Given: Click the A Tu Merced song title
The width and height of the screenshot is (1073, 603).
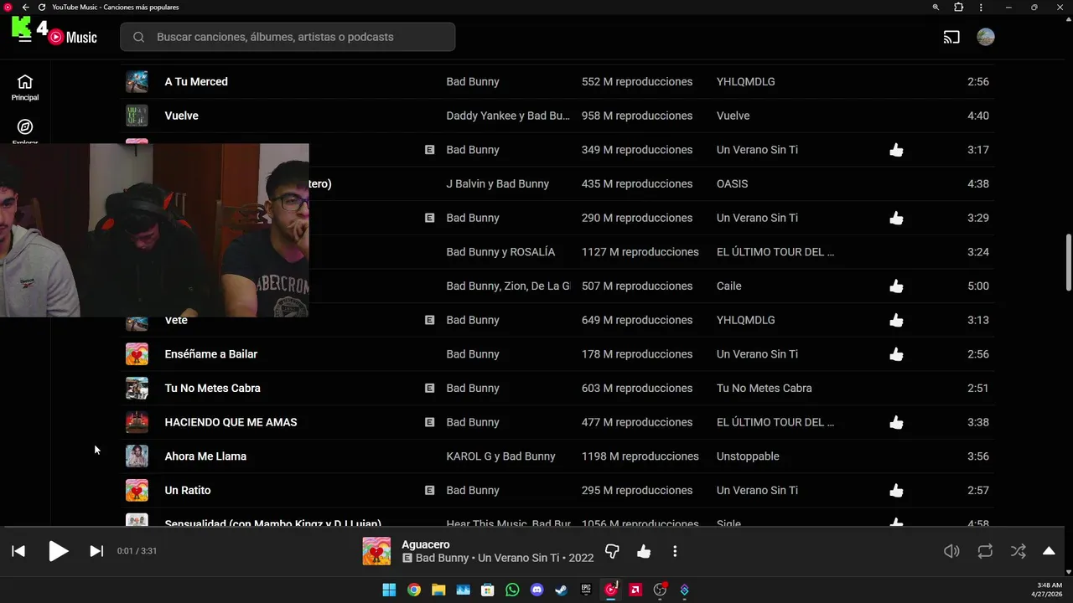Looking at the screenshot, I should point(196,81).
